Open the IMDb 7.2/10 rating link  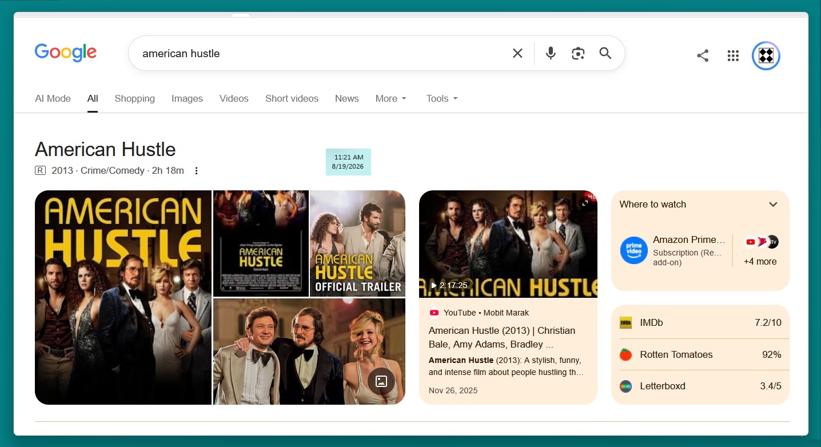click(700, 323)
